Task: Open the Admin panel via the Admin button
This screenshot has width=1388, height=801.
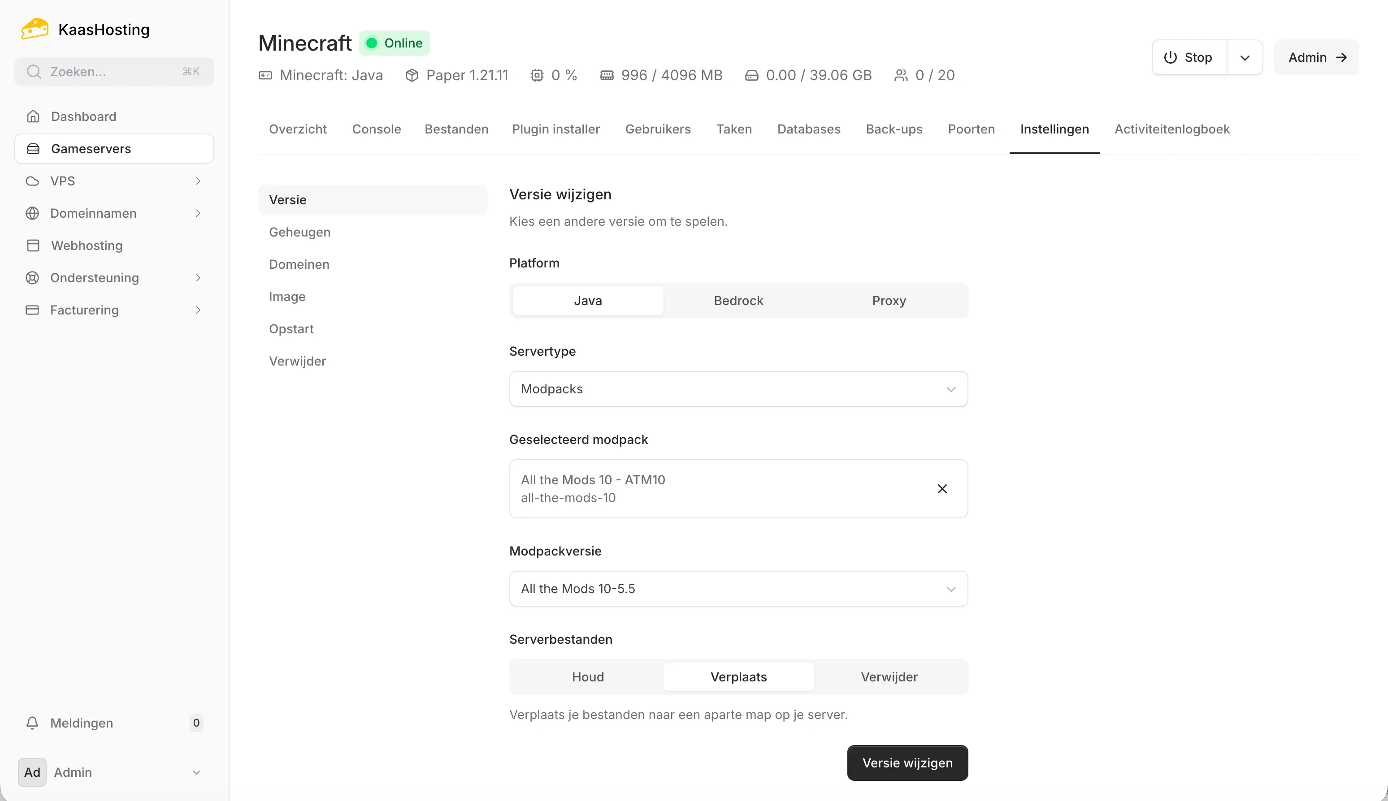Action: pos(1316,57)
